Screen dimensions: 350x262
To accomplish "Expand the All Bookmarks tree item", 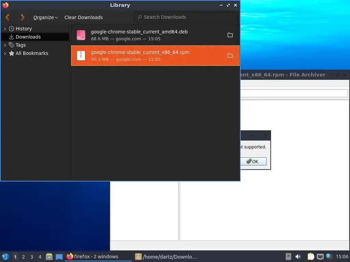I will [5, 54].
